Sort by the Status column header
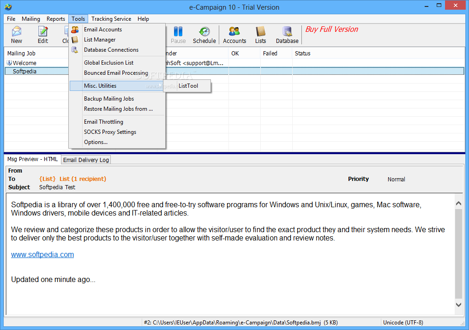 tap(378, 53)
